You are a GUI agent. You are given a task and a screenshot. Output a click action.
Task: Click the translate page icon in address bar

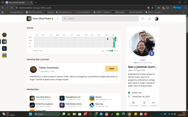148,8
